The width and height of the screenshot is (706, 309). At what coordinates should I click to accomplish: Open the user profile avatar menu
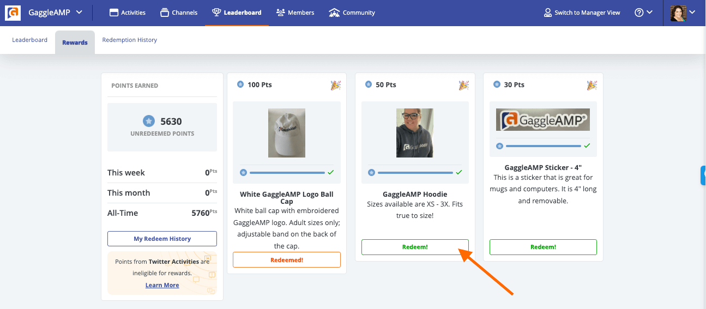click(x=683, y=13)
